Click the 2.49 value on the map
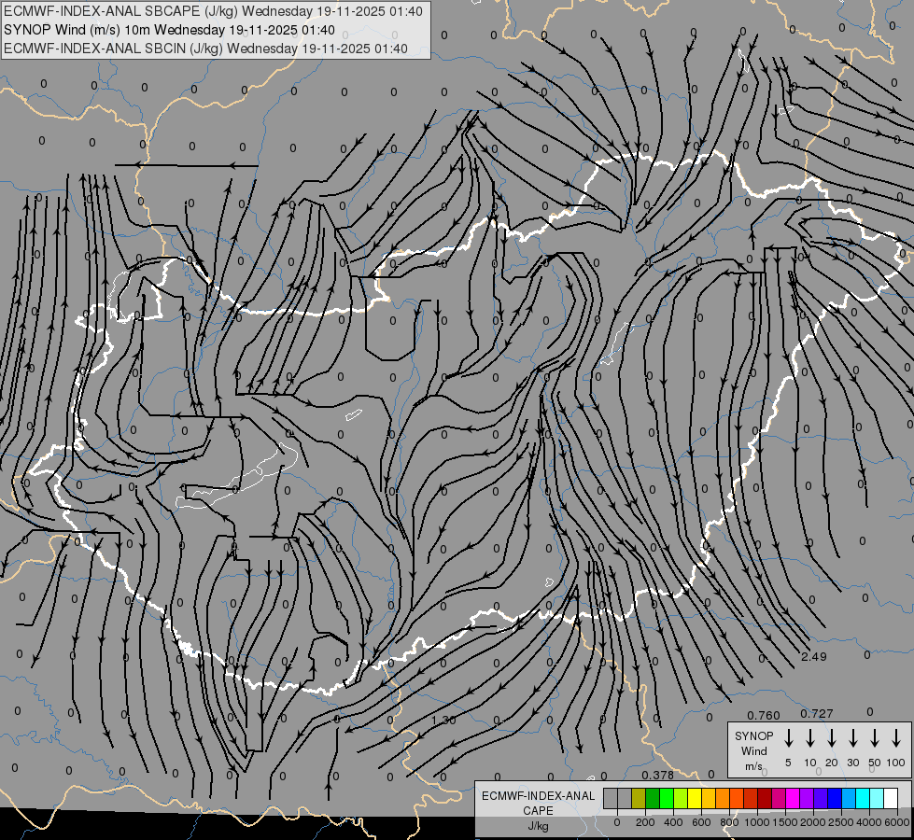914x840 pixels. click(x=814, y=656)
